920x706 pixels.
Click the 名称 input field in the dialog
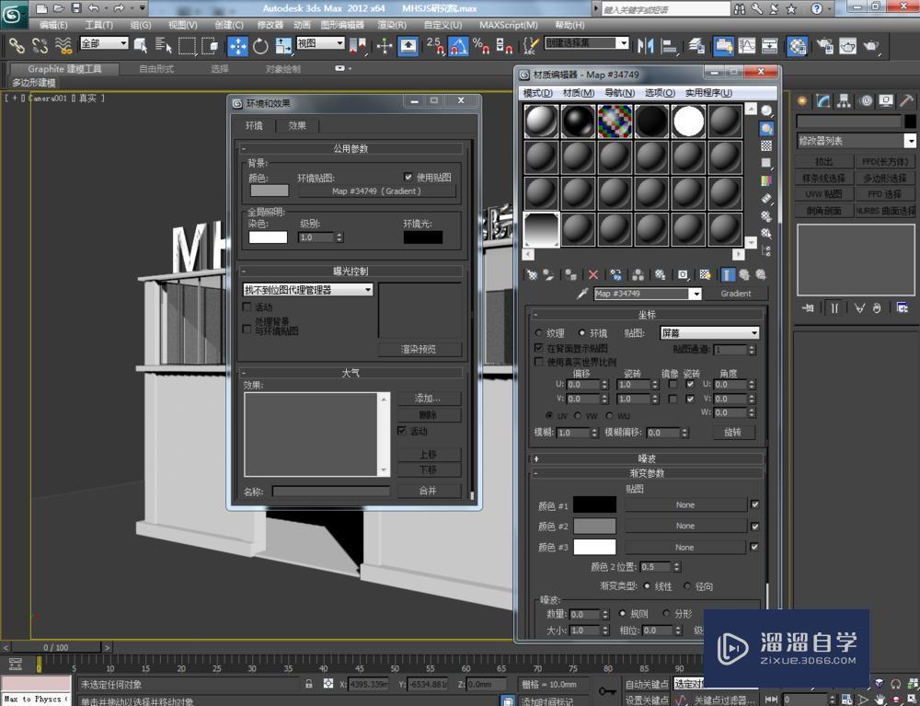click(331, 491)
